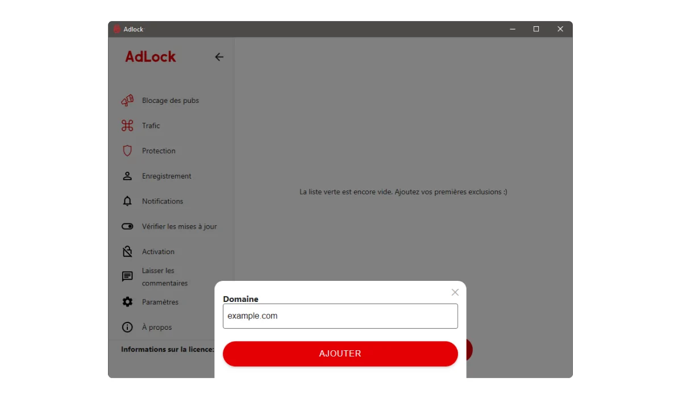Click the Domaine input field
The image size is (682, 398).
pyautogui.click(x=340, y=316)
